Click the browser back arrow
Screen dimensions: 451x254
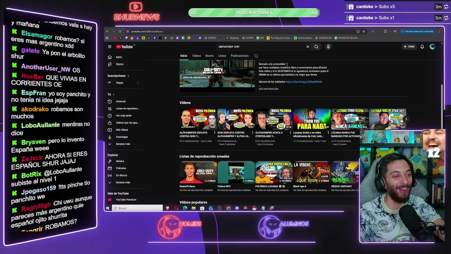point(107,31)
